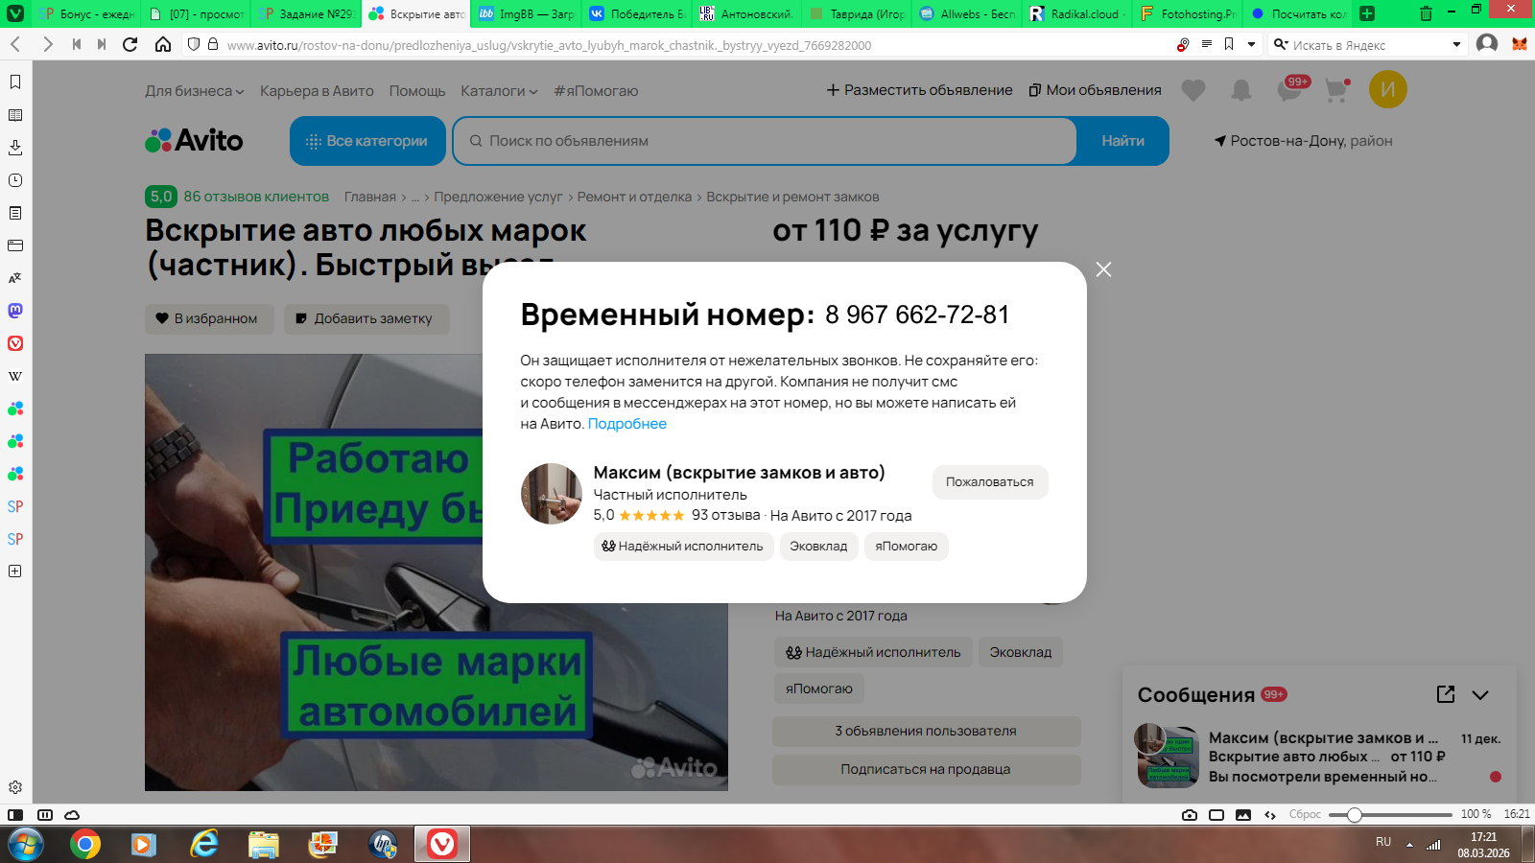This screenshot has height=863, width=1535.
Task: Close the temporary number popup
Action: (1104, 269)
